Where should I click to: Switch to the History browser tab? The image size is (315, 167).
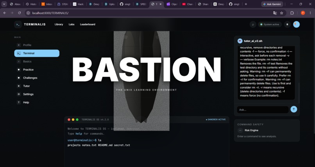[31, 4]
